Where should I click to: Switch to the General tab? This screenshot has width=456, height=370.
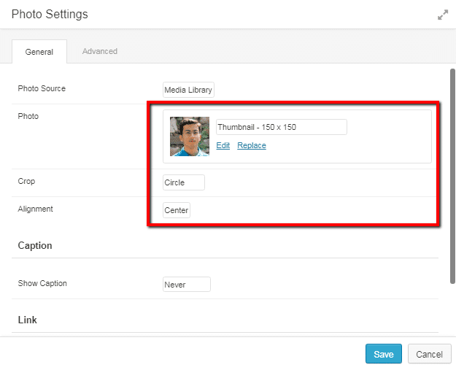pos(39,52)
